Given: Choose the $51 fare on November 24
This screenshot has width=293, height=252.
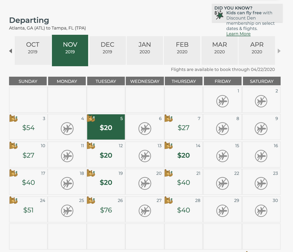Looking at the screenshot, I should [x=28, y=210].
